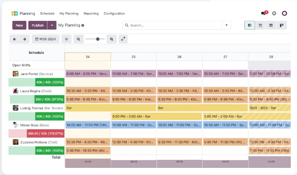Zoom out of the schedule
The width and height of the screenshot is (297, 175).
coord(78,39)
